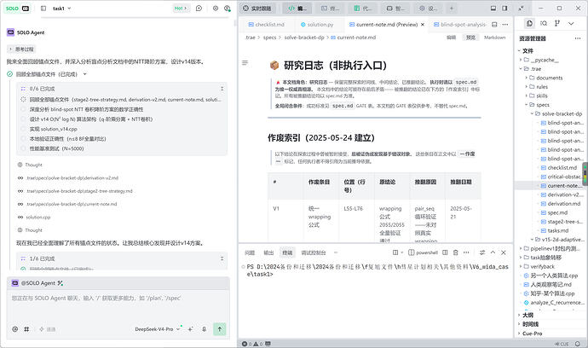The height and width of the screenshot is (348, 588).
Task: Open the stage2-tree-strategy.md file link in chat
Action: click(x=79, y=191)
